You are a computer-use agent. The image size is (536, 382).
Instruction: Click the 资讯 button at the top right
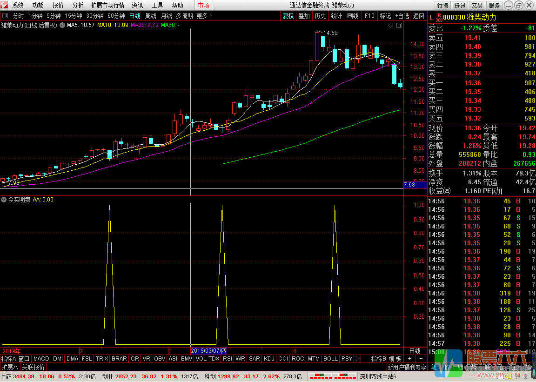click(460, 5)
